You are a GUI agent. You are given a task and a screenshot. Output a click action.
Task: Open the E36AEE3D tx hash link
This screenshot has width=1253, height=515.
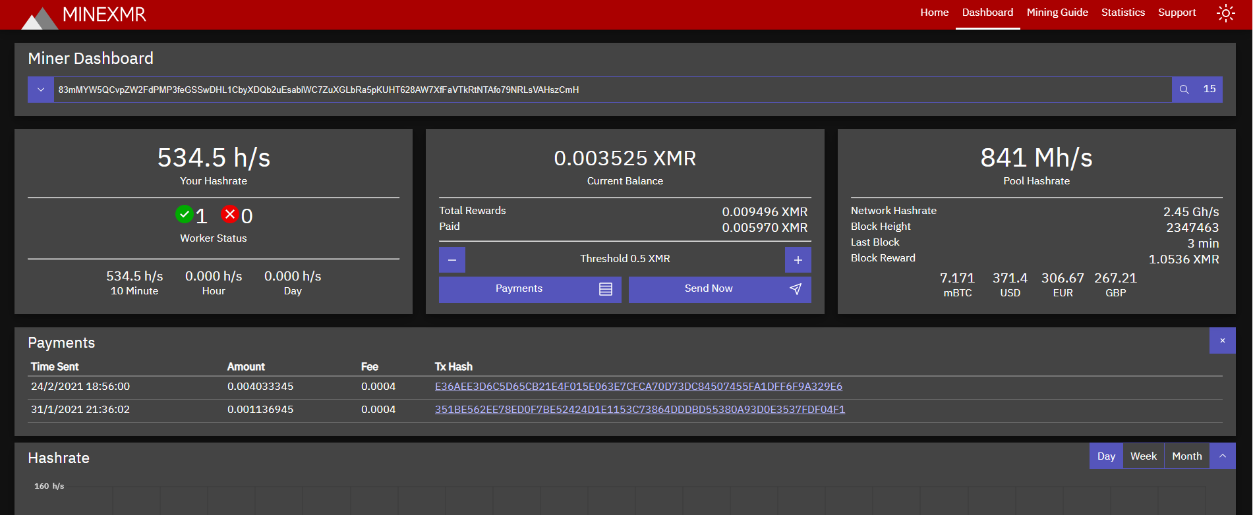point(638,387)
